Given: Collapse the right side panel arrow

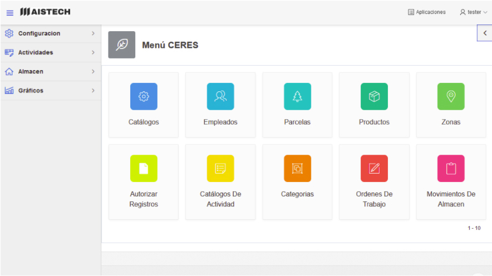Looking at the screenshot, I should pyautogui.click(x=485, y=33).
